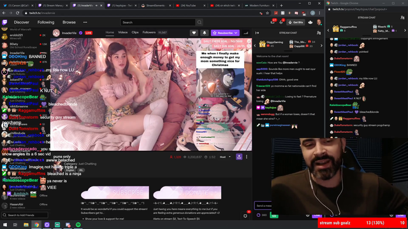Open the Prime loot crown icon
This screenshot has width=408, height=229.
click(310, 22)
